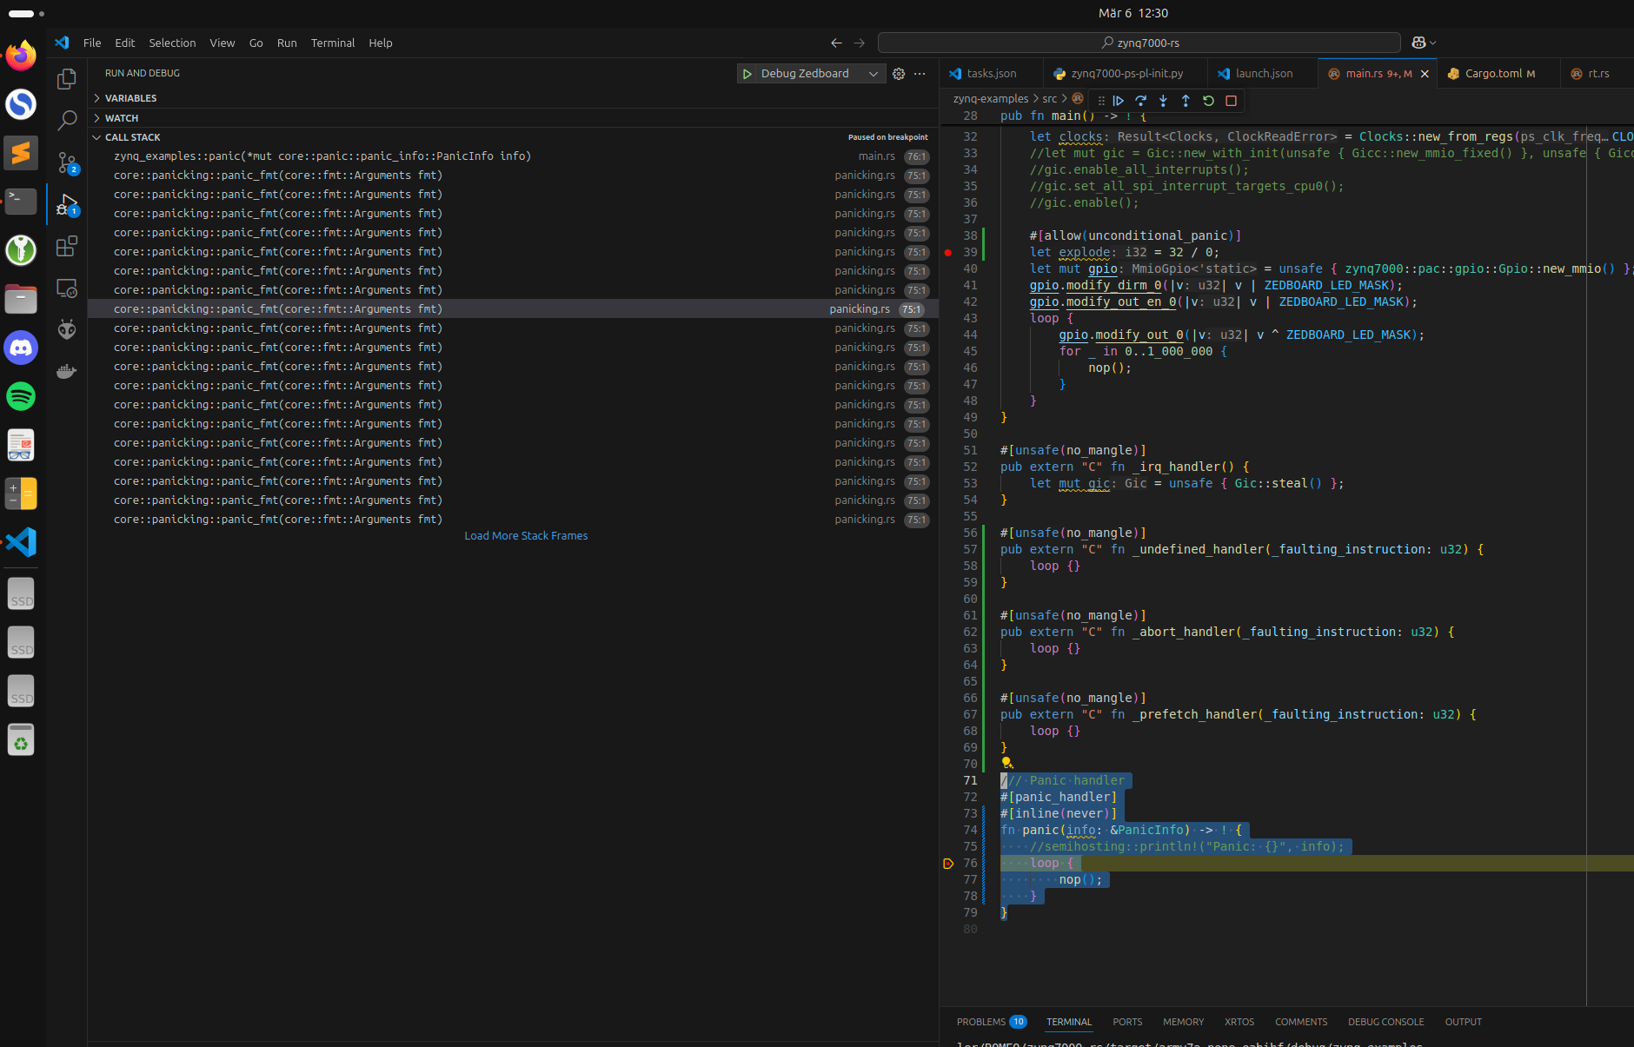This screenshot has height=1047, width=1634.
Task: Restart the debug session
Action: click(1208, 101)
